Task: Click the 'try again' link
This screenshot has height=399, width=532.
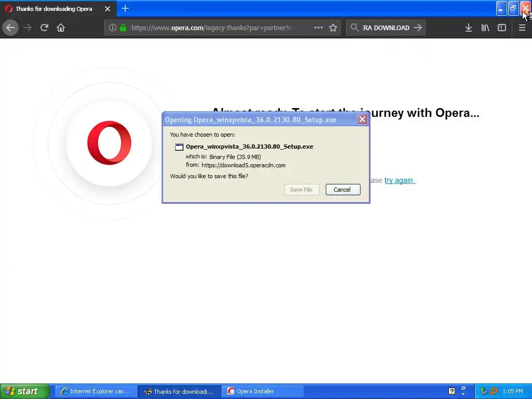Action: pos(399,180)
